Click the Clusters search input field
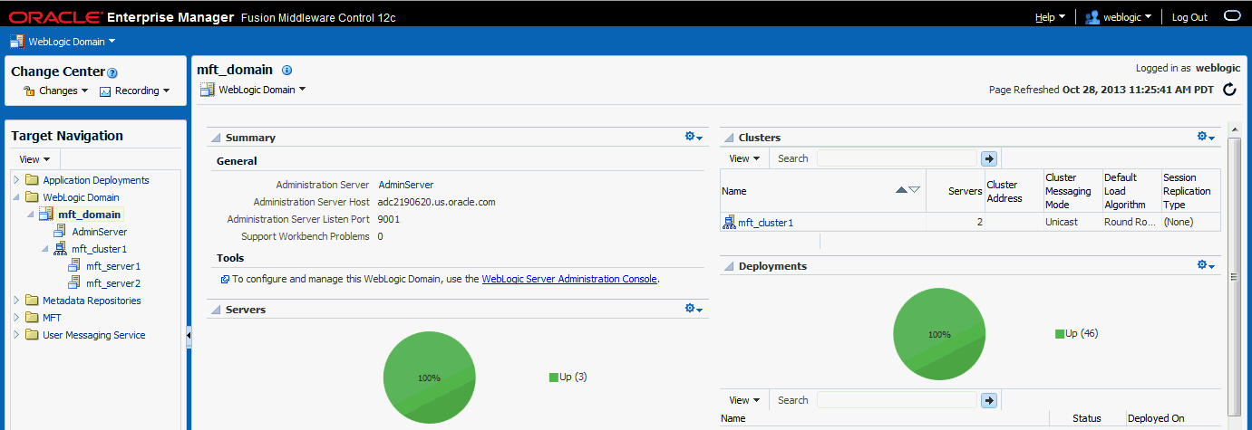The width and height of the screenshot is (1252, 430). 897,158
